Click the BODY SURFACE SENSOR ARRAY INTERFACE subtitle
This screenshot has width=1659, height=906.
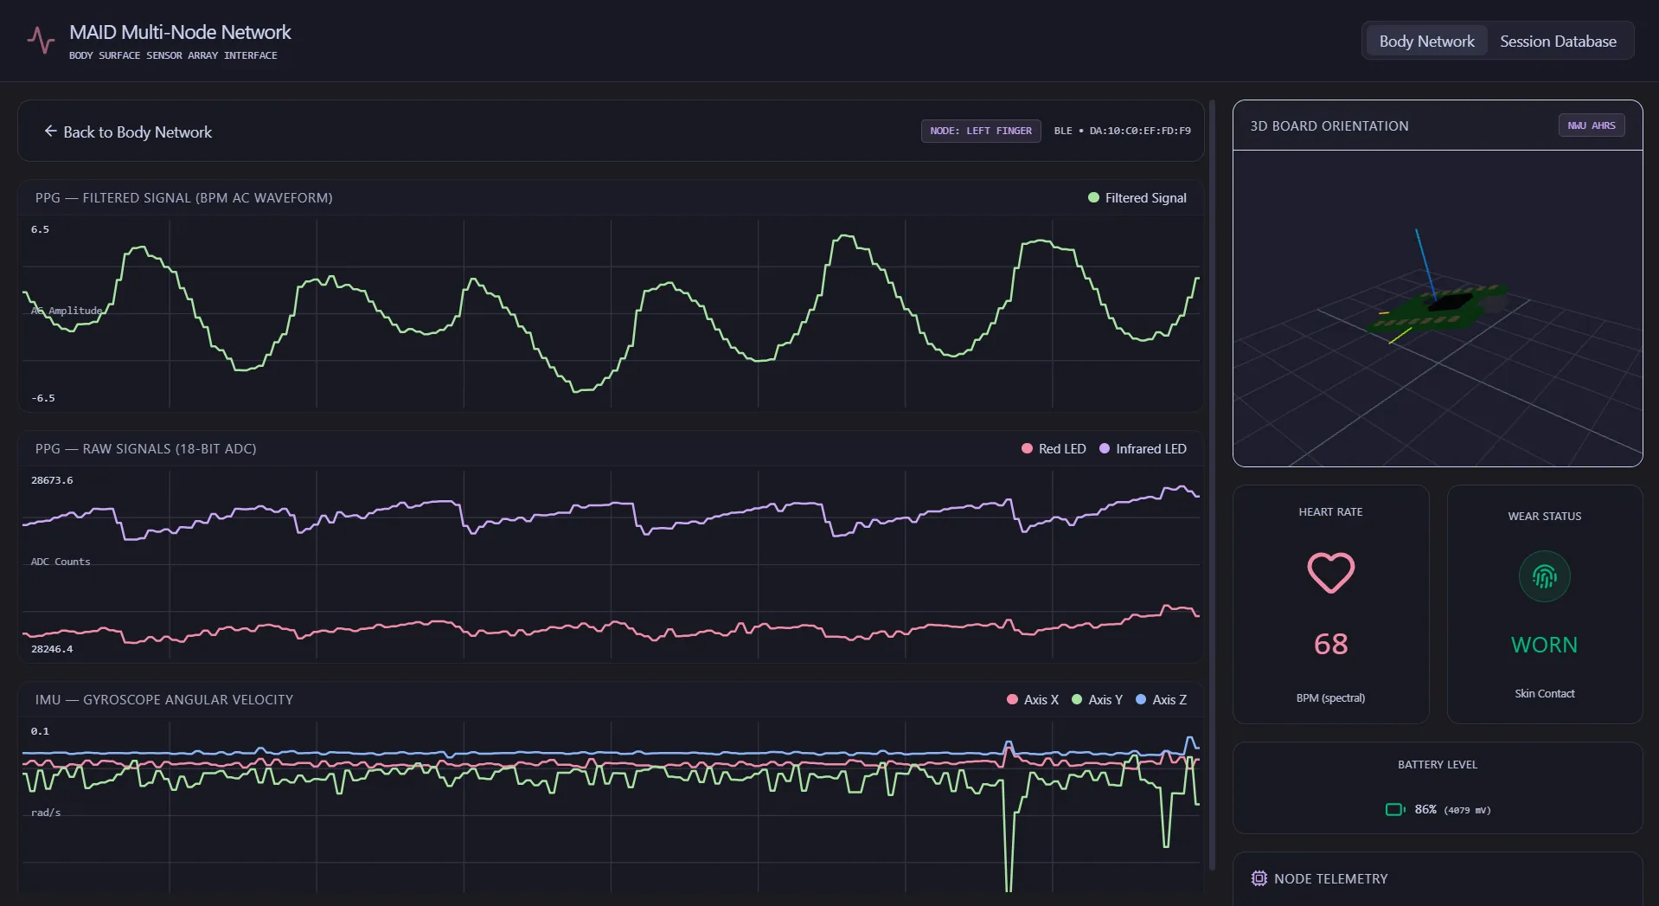[173, 55]
